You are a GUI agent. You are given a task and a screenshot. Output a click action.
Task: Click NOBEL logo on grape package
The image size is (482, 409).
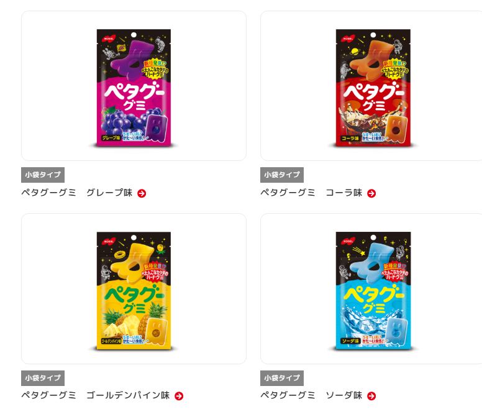click(109, 39)
